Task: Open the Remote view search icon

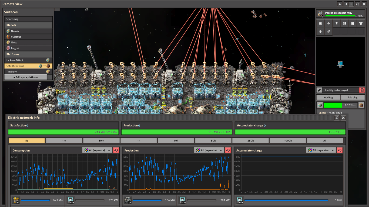Action: coord(340,4)
